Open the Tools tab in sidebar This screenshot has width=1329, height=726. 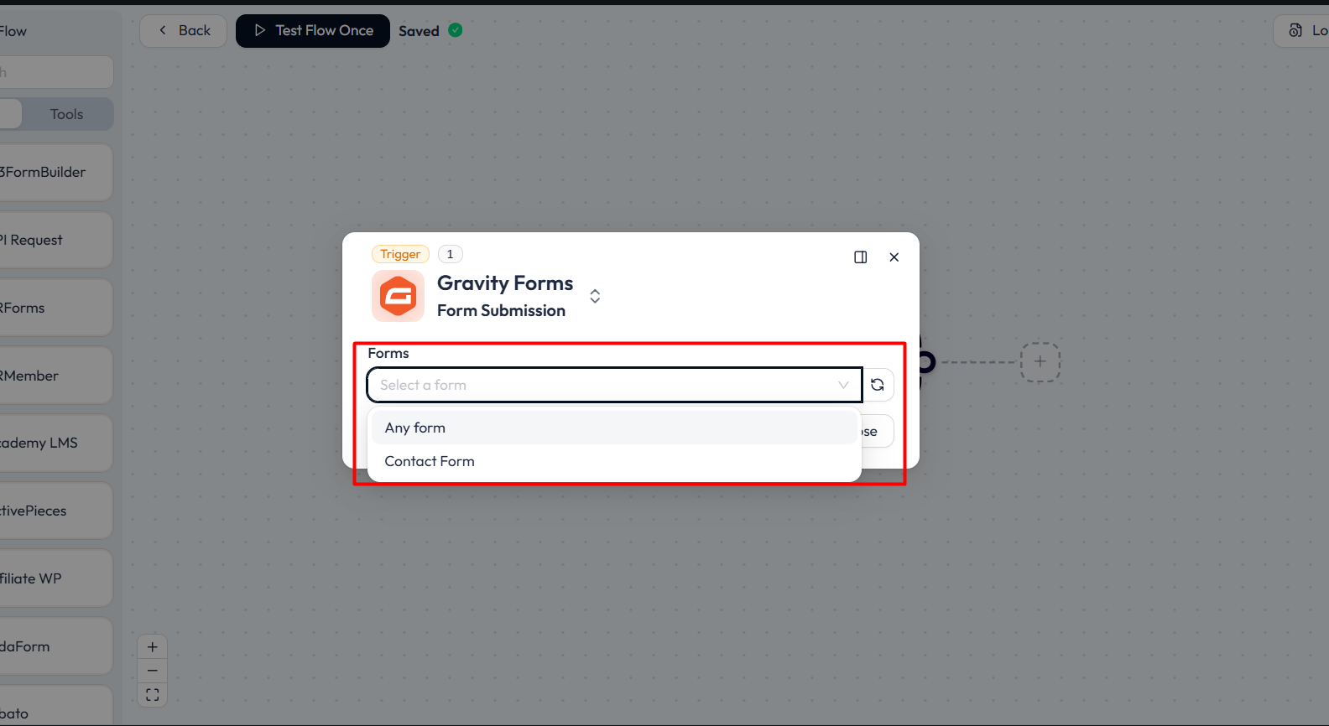[66, 114]
